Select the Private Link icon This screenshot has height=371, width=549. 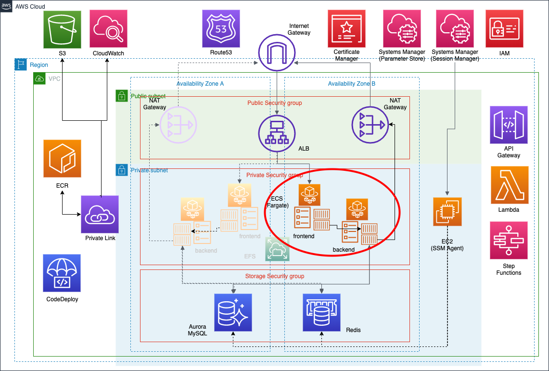pyautogui.click(x=100, y=214)
